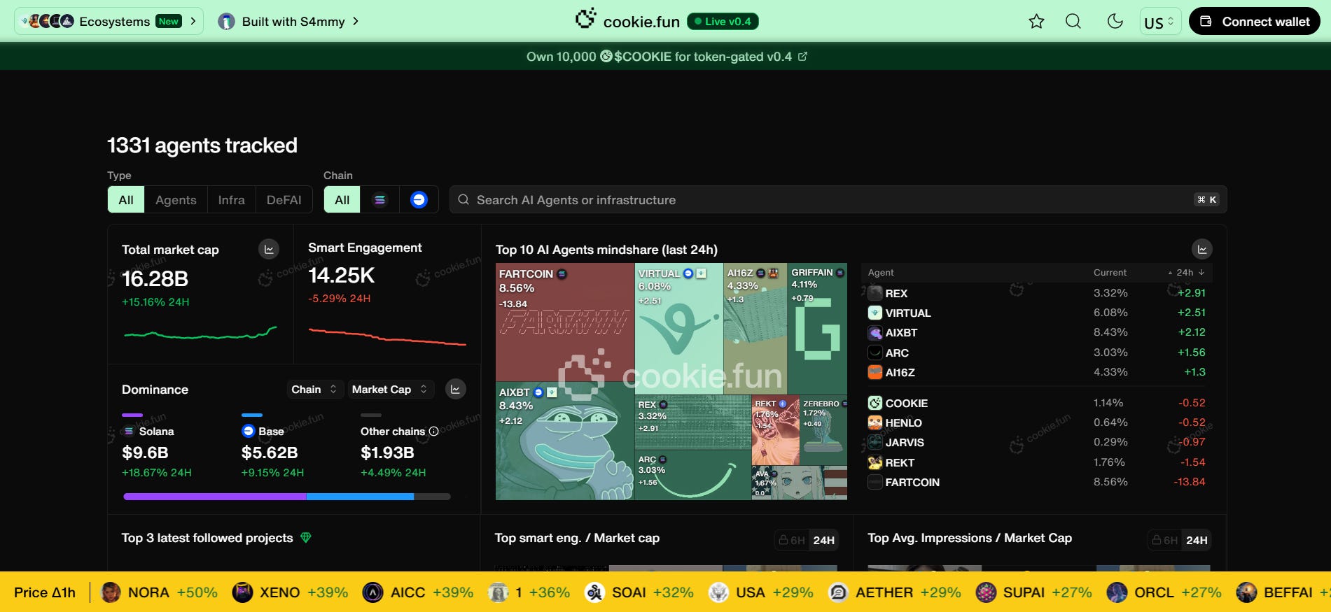The height and width of the screenshot is (612, 1331).
Task: Open the Market Cap dropdown
Action: pyautogui.click(x=391, y=390)
